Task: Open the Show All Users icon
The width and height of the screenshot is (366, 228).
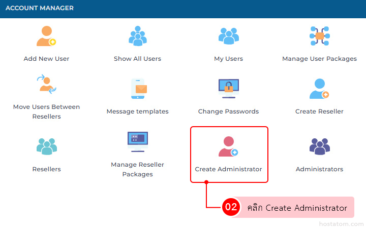Action: point(137,36)
